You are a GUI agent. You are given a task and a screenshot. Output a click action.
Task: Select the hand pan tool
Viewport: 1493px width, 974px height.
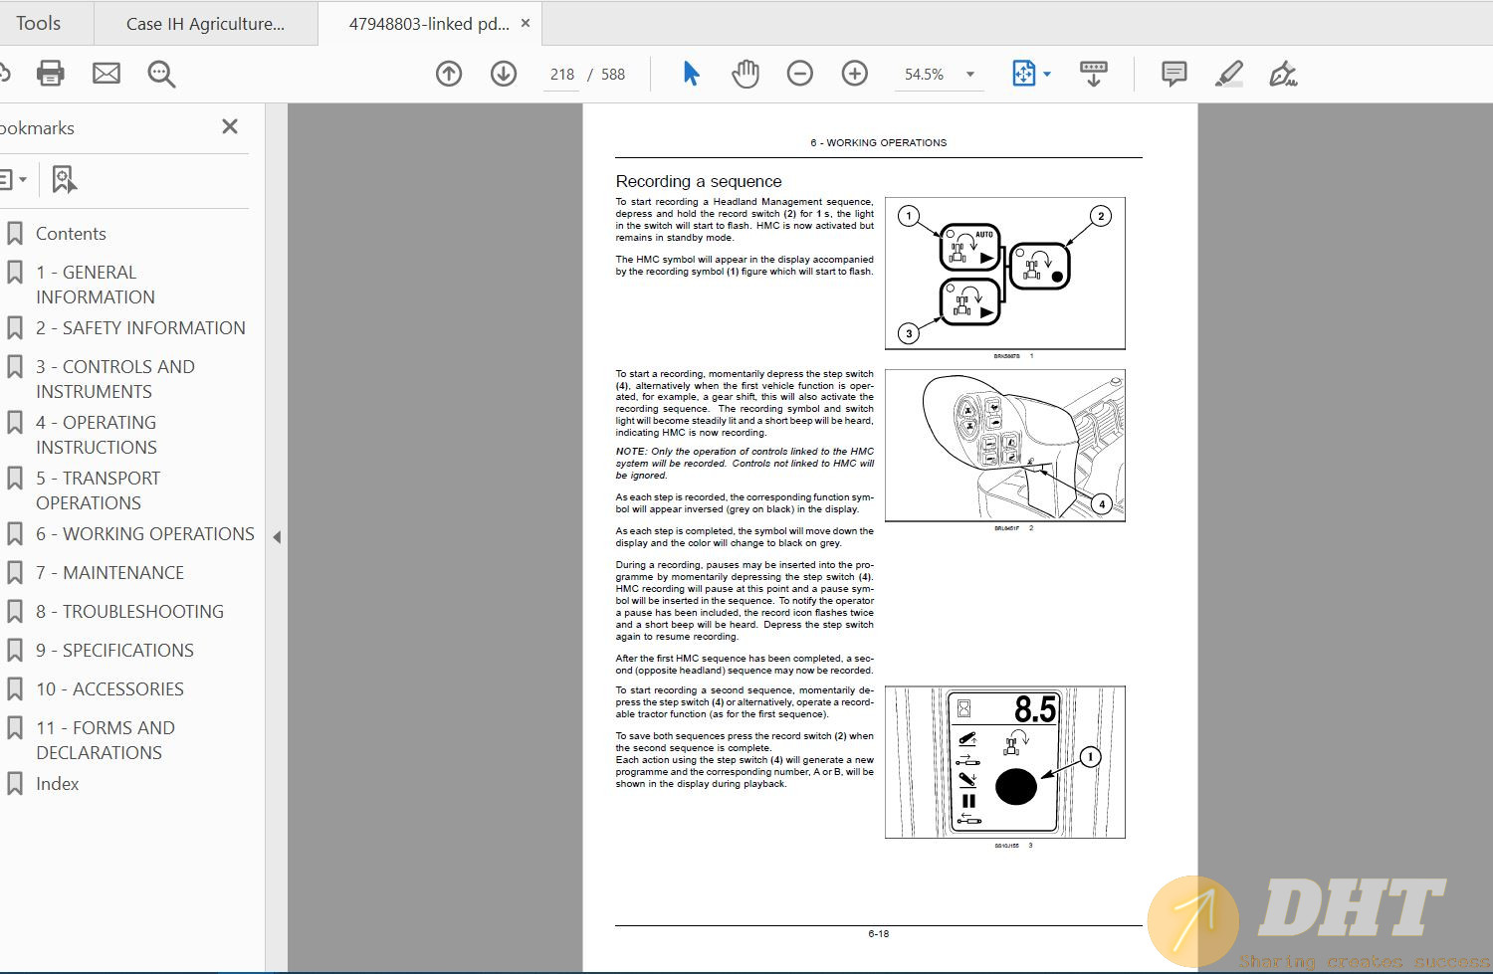745,74
